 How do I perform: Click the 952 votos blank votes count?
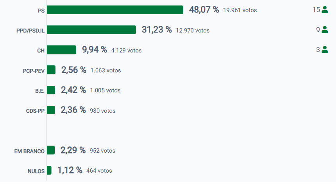click(102, 151)
